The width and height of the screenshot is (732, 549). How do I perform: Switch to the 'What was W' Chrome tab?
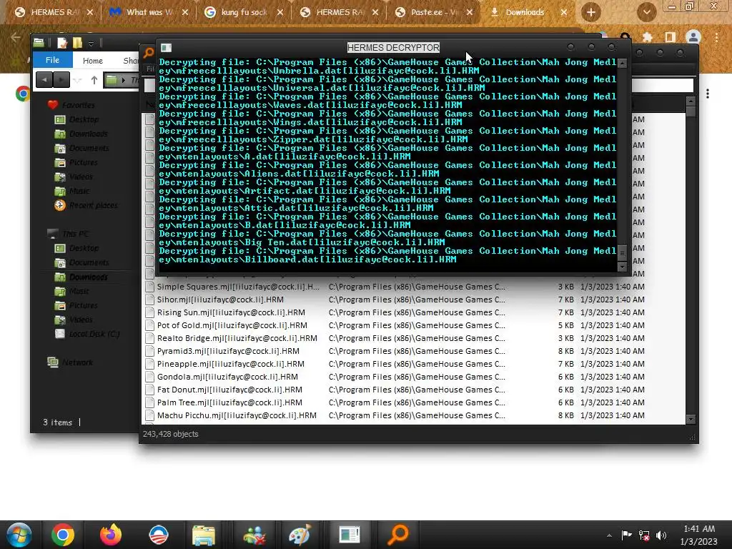tap(148, 13)
